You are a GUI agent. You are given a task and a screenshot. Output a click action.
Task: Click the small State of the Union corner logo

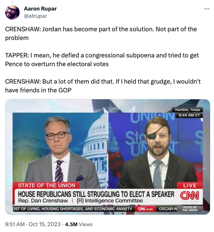[190, 209]
